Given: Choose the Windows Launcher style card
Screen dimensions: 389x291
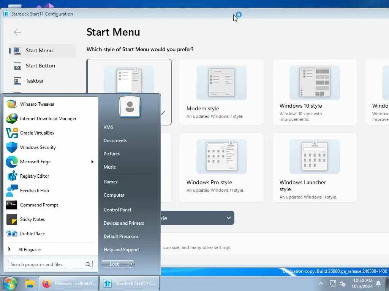Looking at the screenshot, I should (315, 167).
